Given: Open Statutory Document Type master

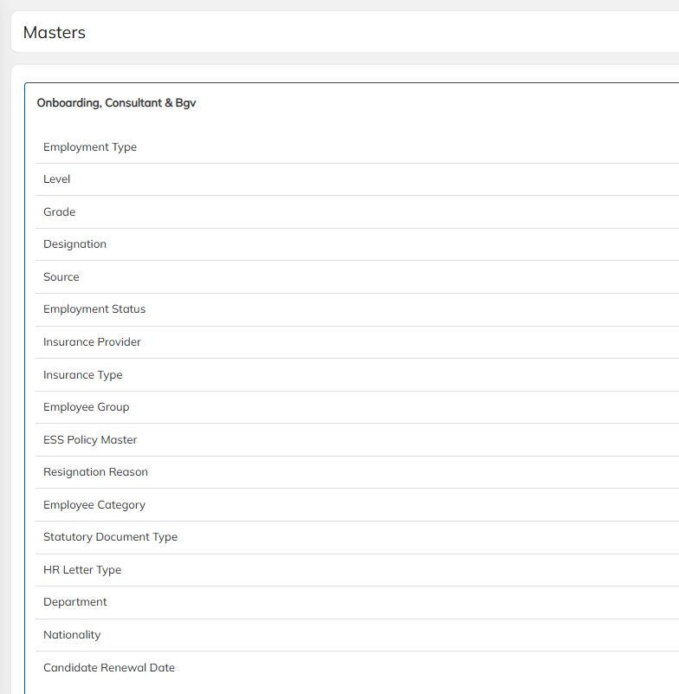Looking at the screenshot, I should point(110,537).
